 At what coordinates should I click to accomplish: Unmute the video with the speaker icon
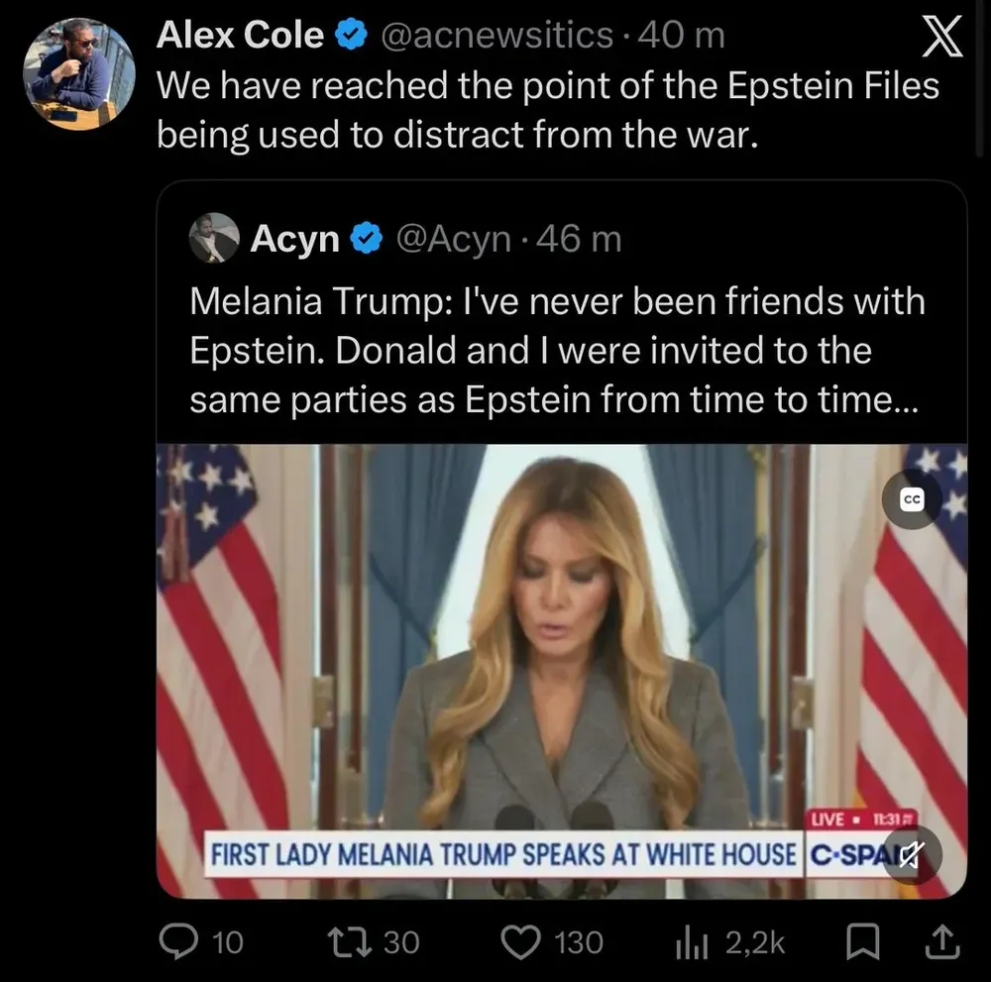(912, 855)
